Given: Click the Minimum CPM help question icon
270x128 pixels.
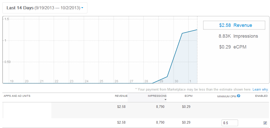Looking at the screenshot, I should point(239,96).
